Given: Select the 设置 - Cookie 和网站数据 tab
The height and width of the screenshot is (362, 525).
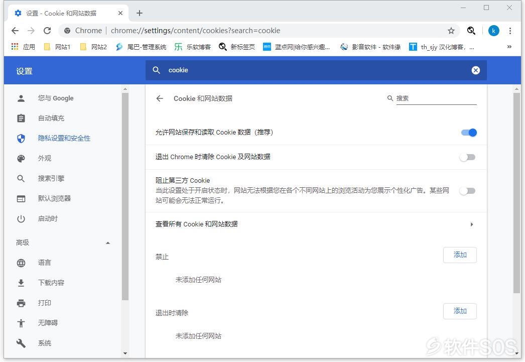Looking at the screenshot, I should click(x=68, y=14).
